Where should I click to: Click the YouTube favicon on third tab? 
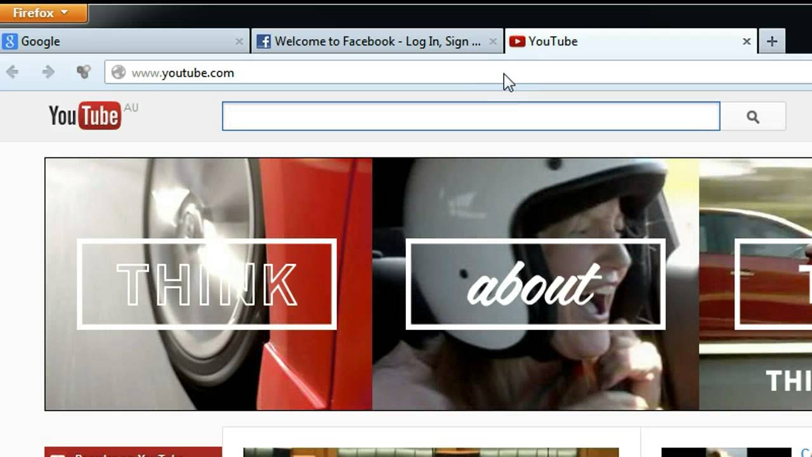(x=517, y=41)
